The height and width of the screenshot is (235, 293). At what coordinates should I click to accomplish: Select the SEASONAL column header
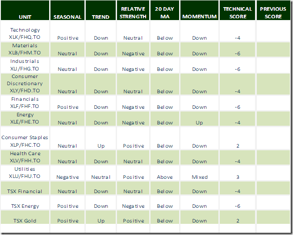(67, 17)
